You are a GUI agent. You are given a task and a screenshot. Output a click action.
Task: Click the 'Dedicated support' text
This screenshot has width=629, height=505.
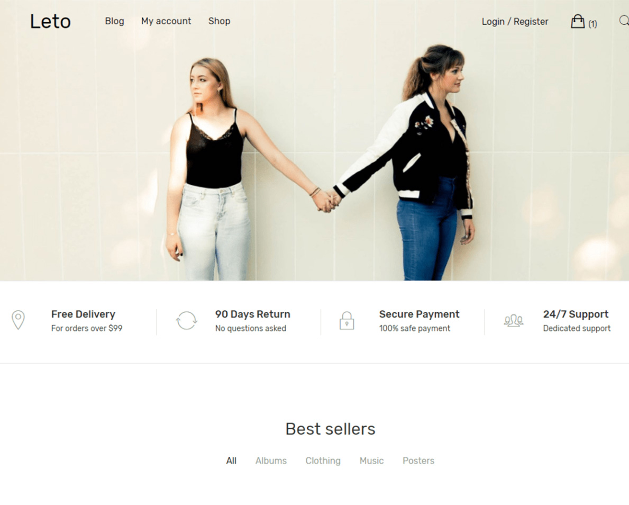pyautogui.click(x=577, y=328)
